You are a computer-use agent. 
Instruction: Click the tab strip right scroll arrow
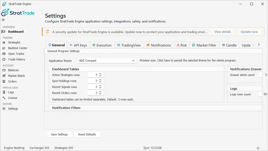click(259, 45)
